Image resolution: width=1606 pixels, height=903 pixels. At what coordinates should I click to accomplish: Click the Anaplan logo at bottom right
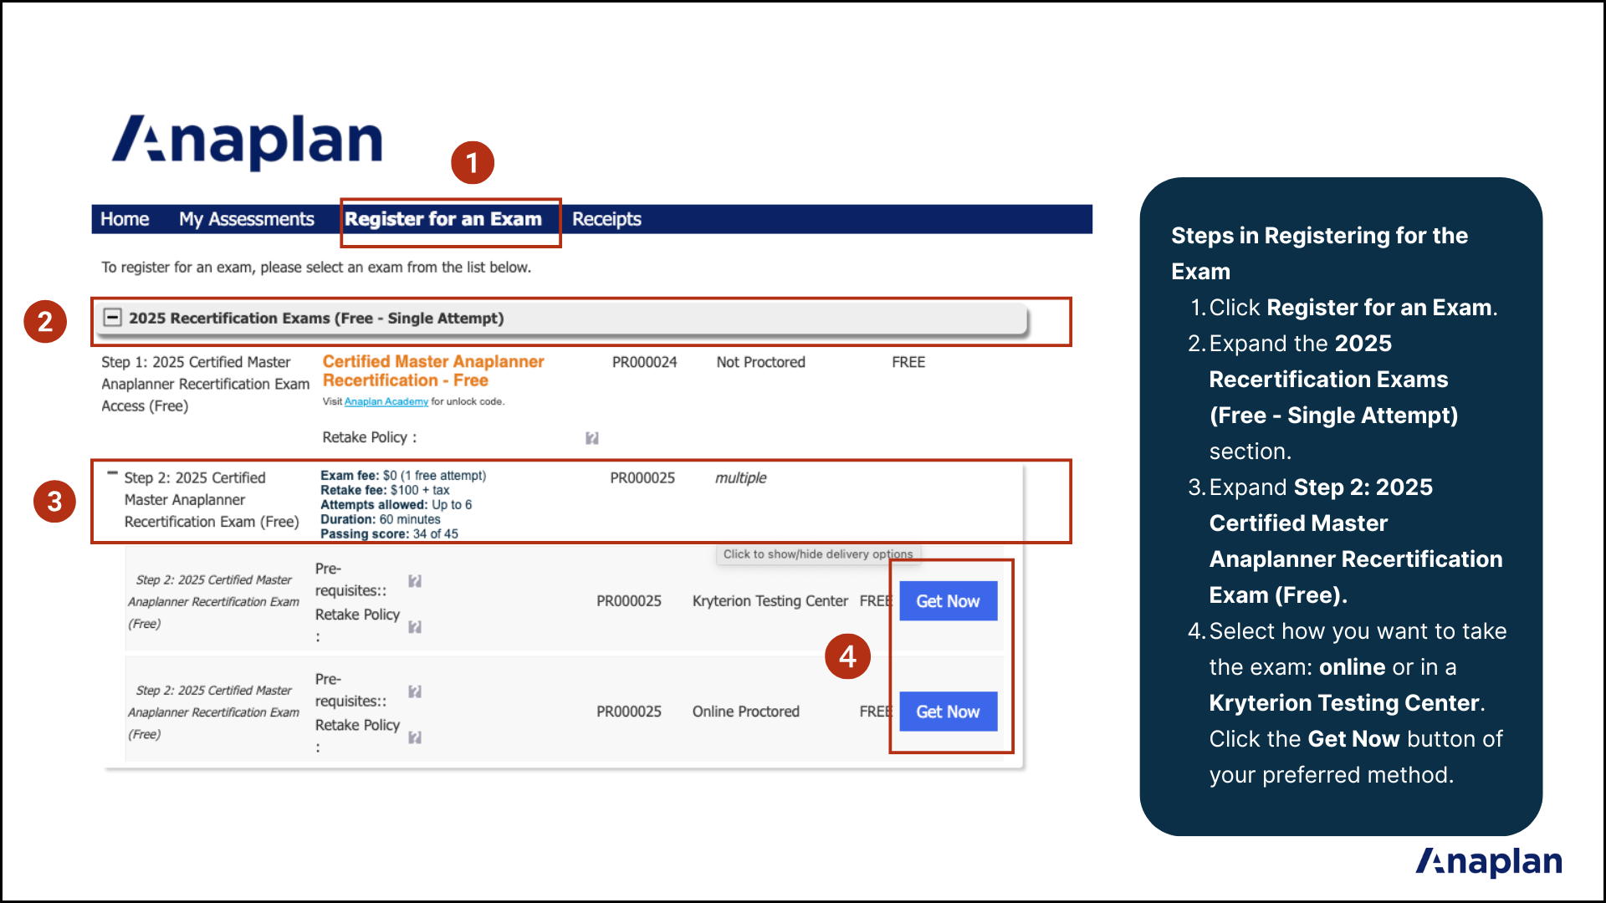pos(1489,863)
